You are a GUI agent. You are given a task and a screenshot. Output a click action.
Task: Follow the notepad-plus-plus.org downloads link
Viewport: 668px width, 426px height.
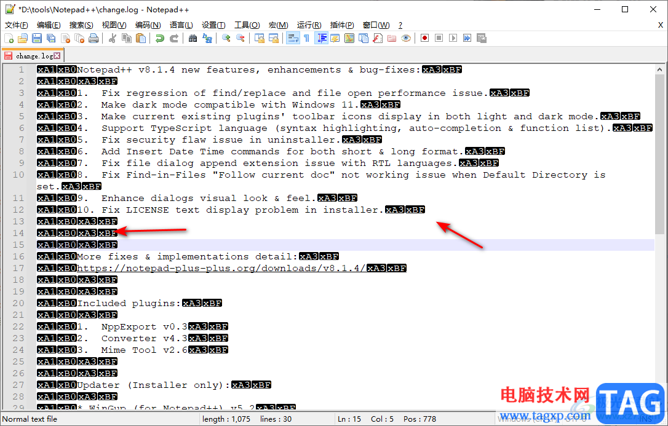(221, 268)
